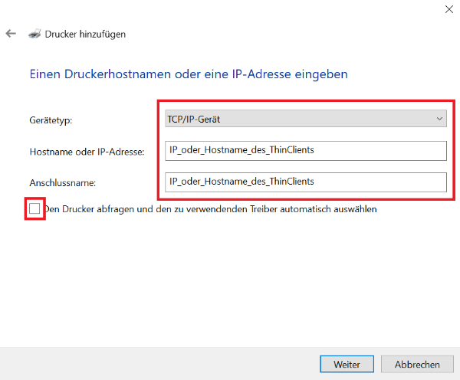This screenshot has width=460, height=380.
Task: Focus the Hostname oder IP-Adresse input field
Action: tap(305, 150)
